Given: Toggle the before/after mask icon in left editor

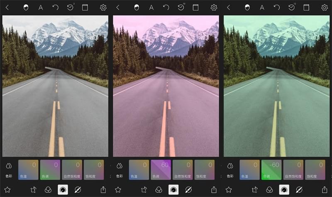Looking at the screenshot, I should (26, 7).
